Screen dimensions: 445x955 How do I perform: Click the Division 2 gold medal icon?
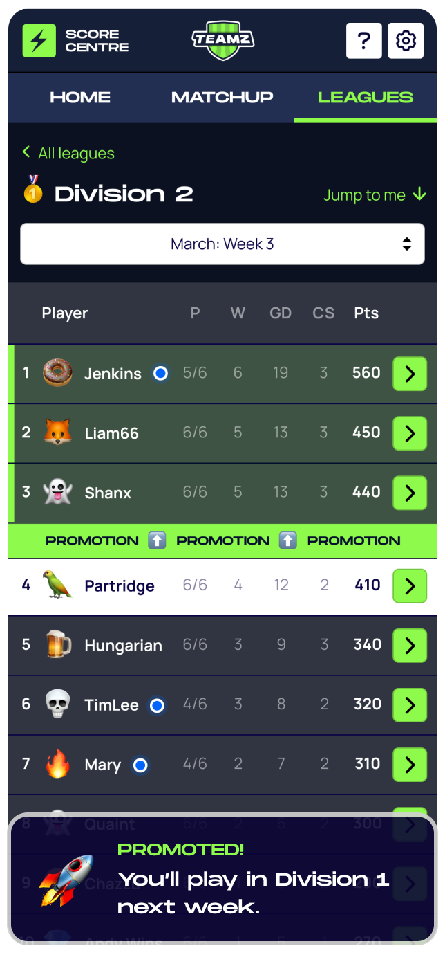(33, 190)
